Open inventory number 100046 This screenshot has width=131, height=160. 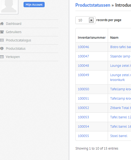(83, 47)
